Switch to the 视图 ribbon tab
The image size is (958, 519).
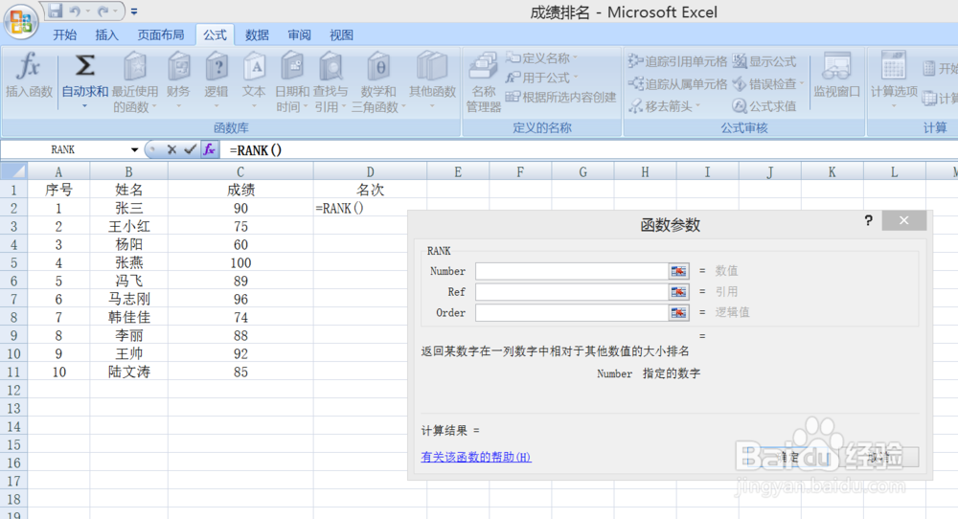click(x=342, y=34)
